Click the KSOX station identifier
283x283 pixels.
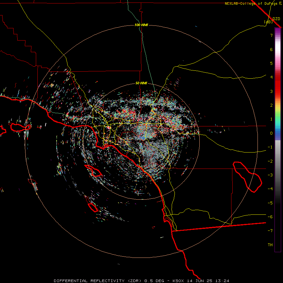[178, 281]
